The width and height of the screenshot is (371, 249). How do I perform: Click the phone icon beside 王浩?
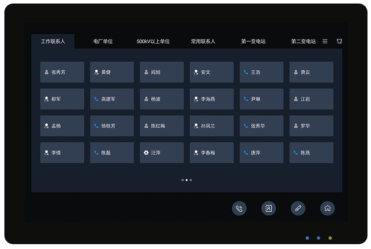[x=246, y=72]
